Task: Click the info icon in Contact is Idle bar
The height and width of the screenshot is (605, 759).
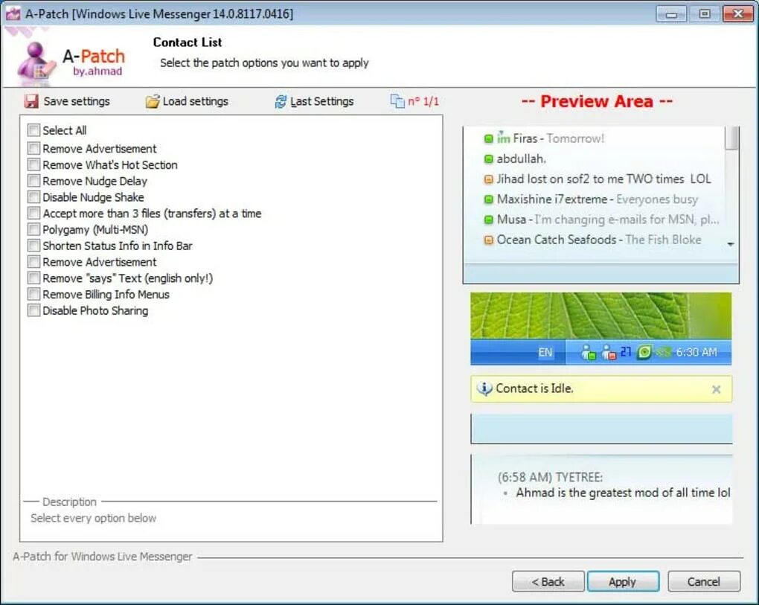Action: [484, 388]
